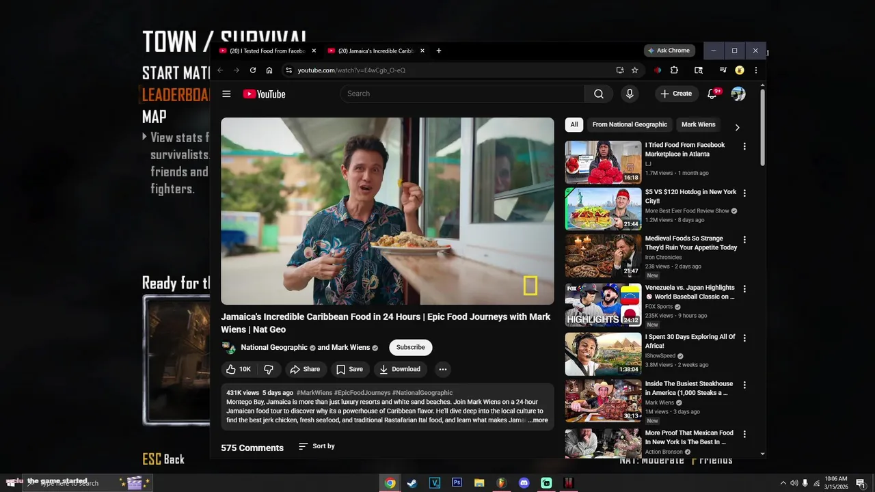Select MAP in the game menu

154,117
